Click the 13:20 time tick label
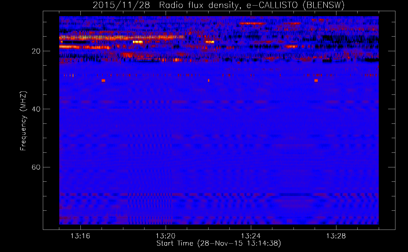Image resolution: width=408 pixels, height=252 pixels. point(166,236)
